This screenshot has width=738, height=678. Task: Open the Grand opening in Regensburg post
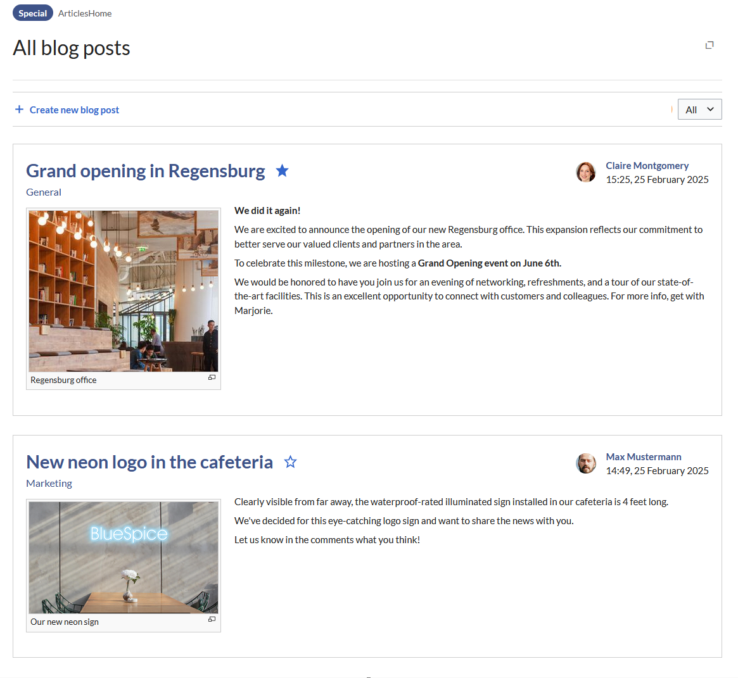click(x=146, y=171)
